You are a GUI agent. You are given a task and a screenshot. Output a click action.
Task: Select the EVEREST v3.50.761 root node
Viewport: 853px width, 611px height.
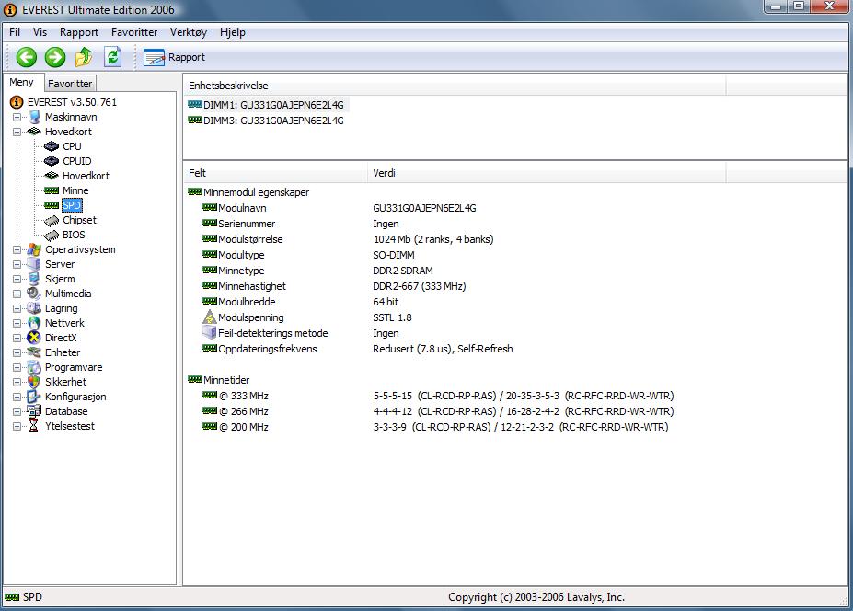point(72,102)
